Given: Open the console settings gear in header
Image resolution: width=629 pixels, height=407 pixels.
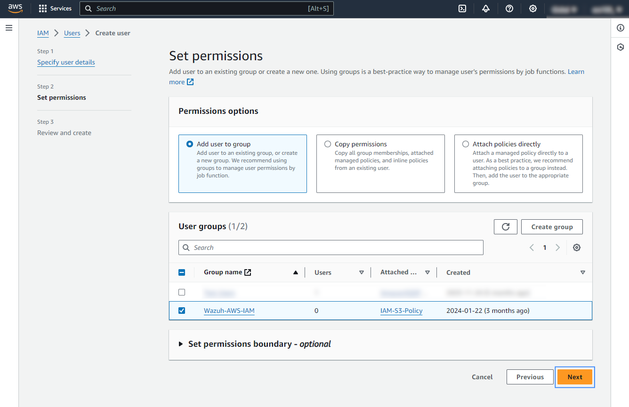Looking at the screenshot, I should click(533, 8).
